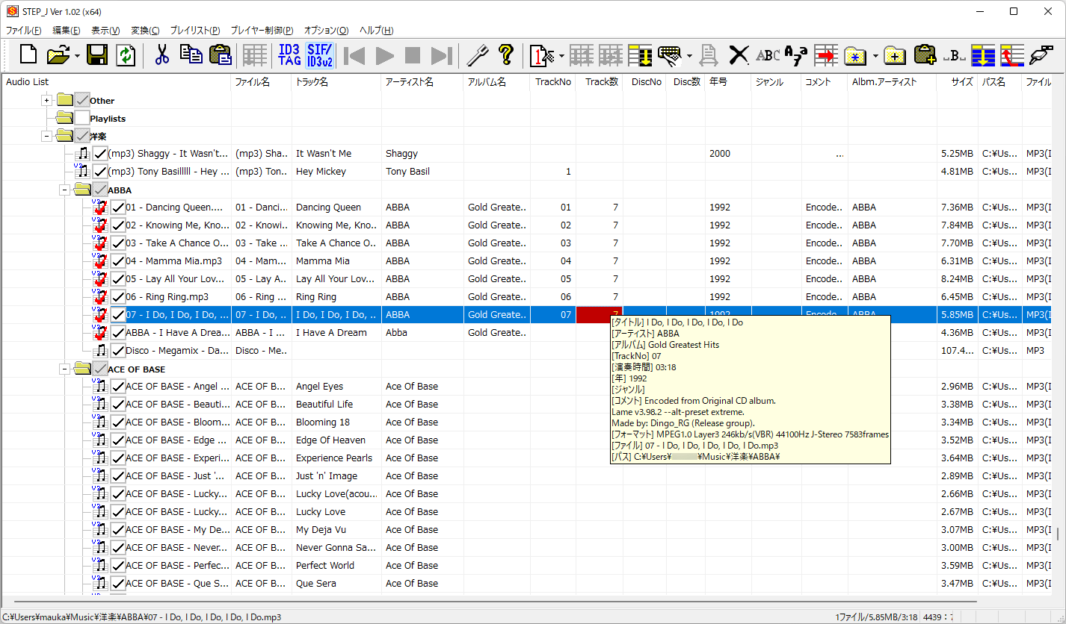Sort by the アーティスト名 column header
The width and height of the screenshot is (1066, 624).
click(422, 82)
